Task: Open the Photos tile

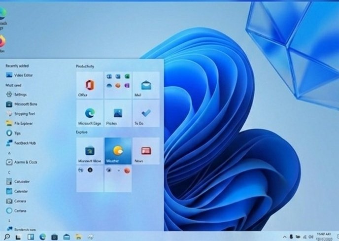Action: 118,113
